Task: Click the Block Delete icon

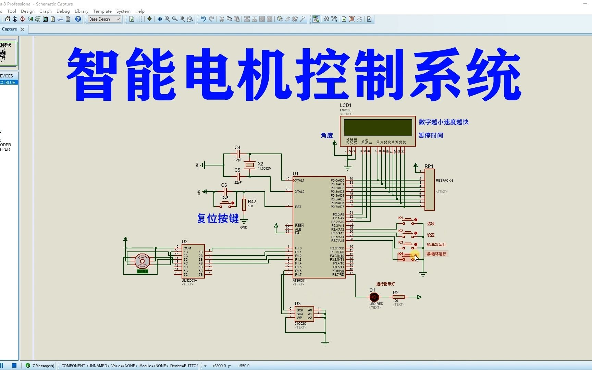Action: tap(270, 19)
